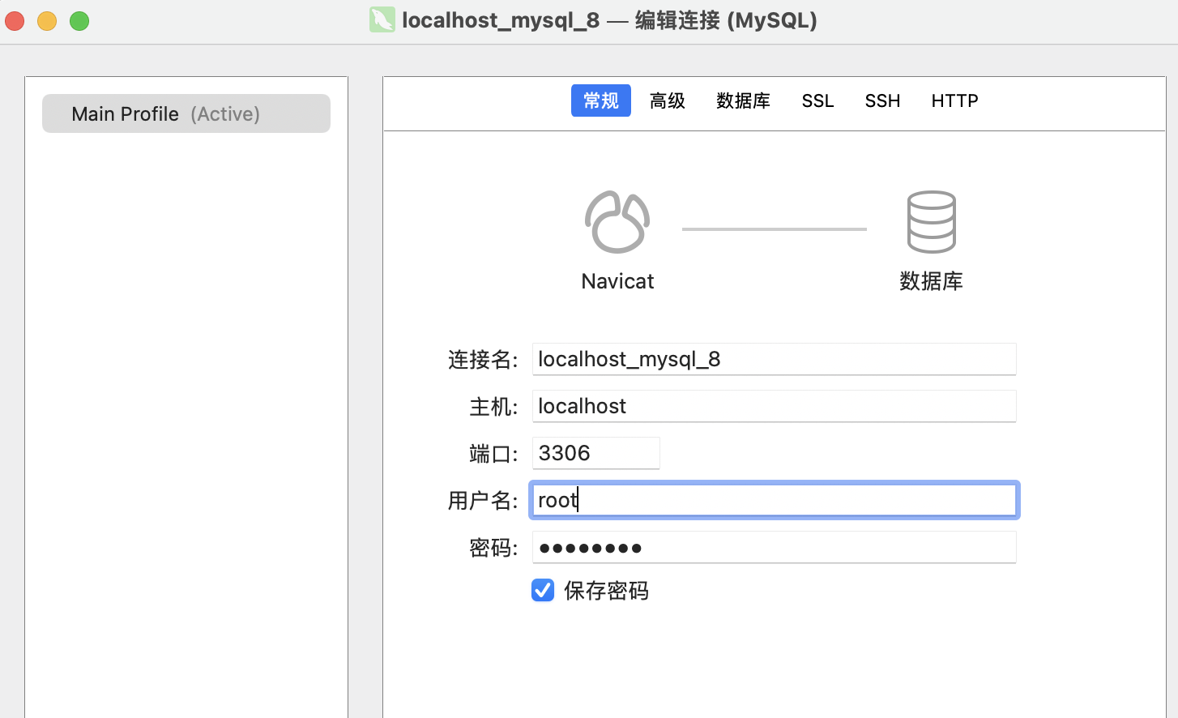This screenshot has height=718, width=1178.
Task: Open the 数据库 tab
Action: click(743, 100)
